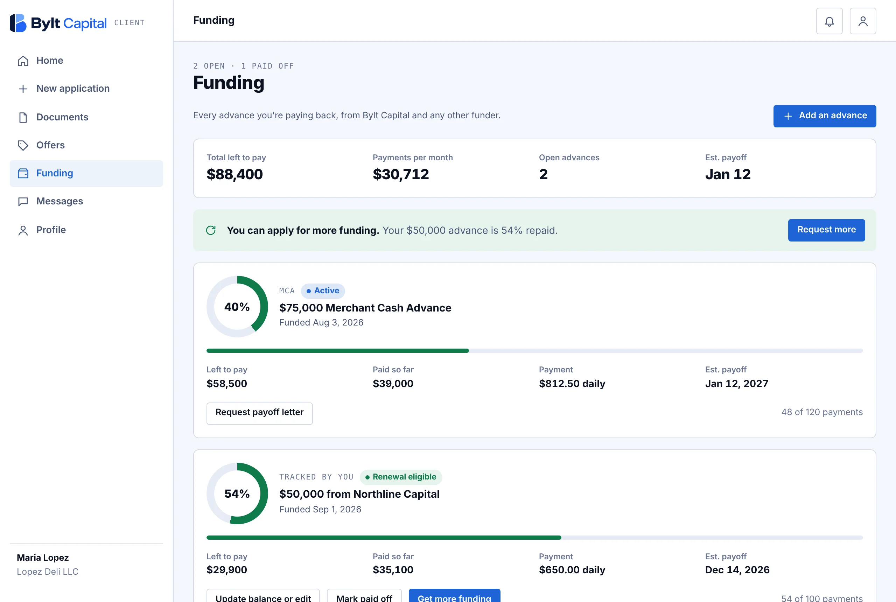This screenshot has width=896, height=602.
Task: Select Funding in the sidebar
Action: tap(86, 173)
